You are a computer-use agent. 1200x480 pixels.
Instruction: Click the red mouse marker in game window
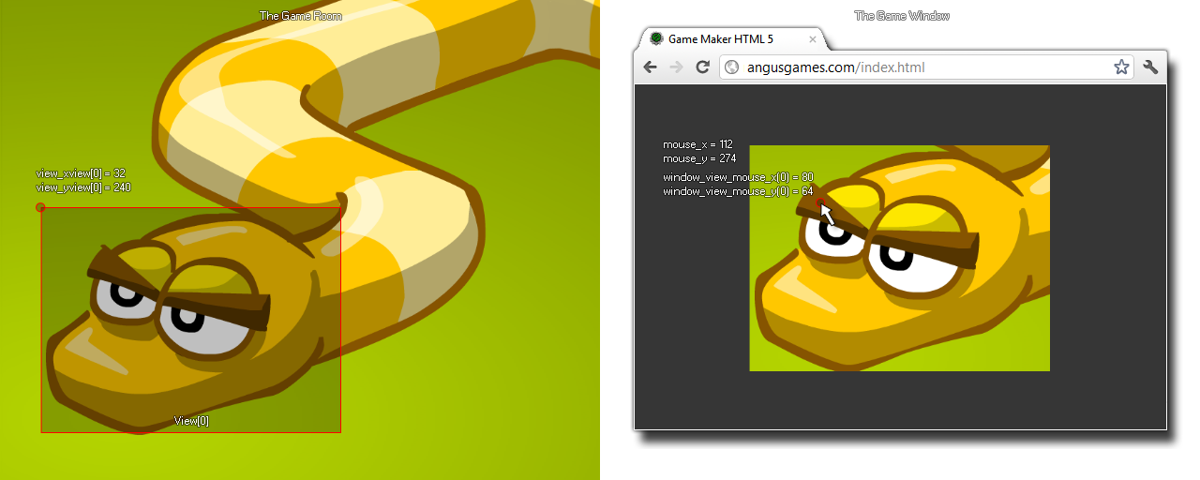(x=819, y=202)
